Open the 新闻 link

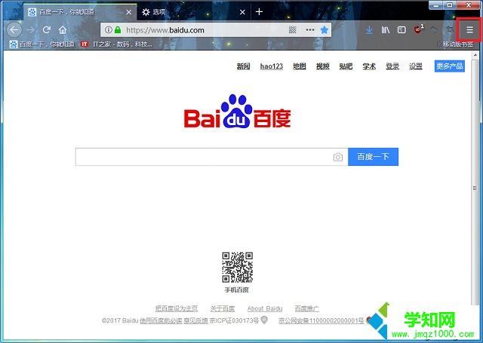point(243,66)
